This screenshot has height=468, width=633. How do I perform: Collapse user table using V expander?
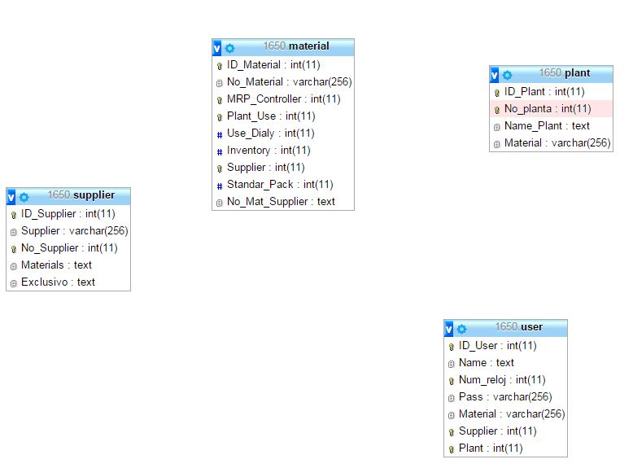pos(448,329)
